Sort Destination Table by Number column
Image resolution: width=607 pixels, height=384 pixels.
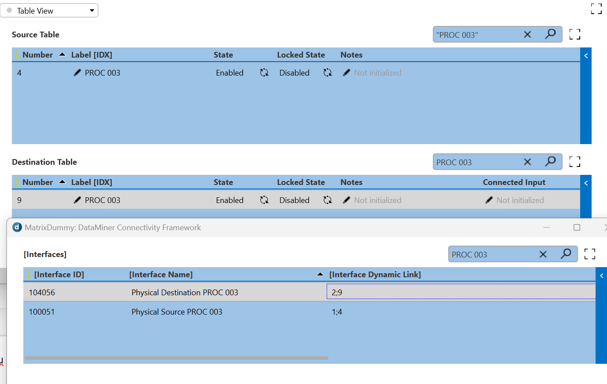tap(37, 182)
